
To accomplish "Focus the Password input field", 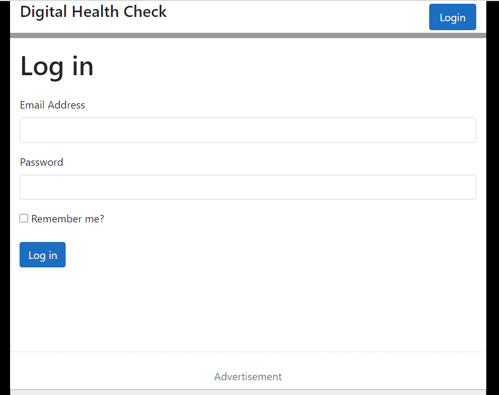I will [x=248, y=187].
